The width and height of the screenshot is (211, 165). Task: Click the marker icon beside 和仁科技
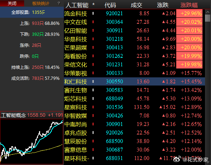click(93, 81)
